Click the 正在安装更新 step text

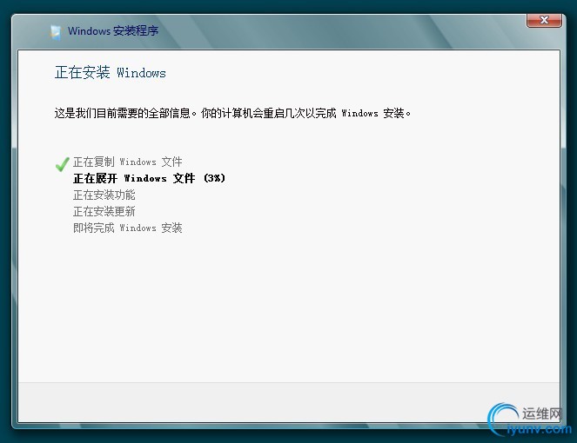point(104,212)
